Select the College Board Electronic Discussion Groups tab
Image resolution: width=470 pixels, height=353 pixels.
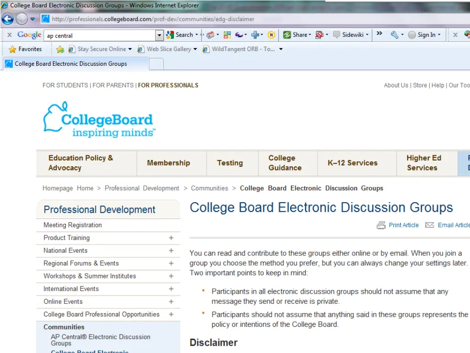pyautogui.click(x=76, y=63)
